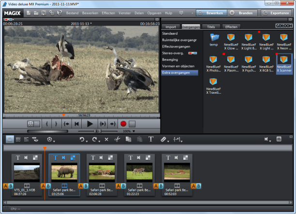Screen dimensions: 296x214
Task: Open the redo history dropdown arrow
Action: click(x=99, y=140)
